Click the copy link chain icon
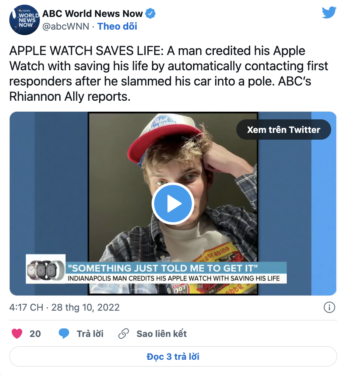 pyautogui.click(x=124, y=334)
